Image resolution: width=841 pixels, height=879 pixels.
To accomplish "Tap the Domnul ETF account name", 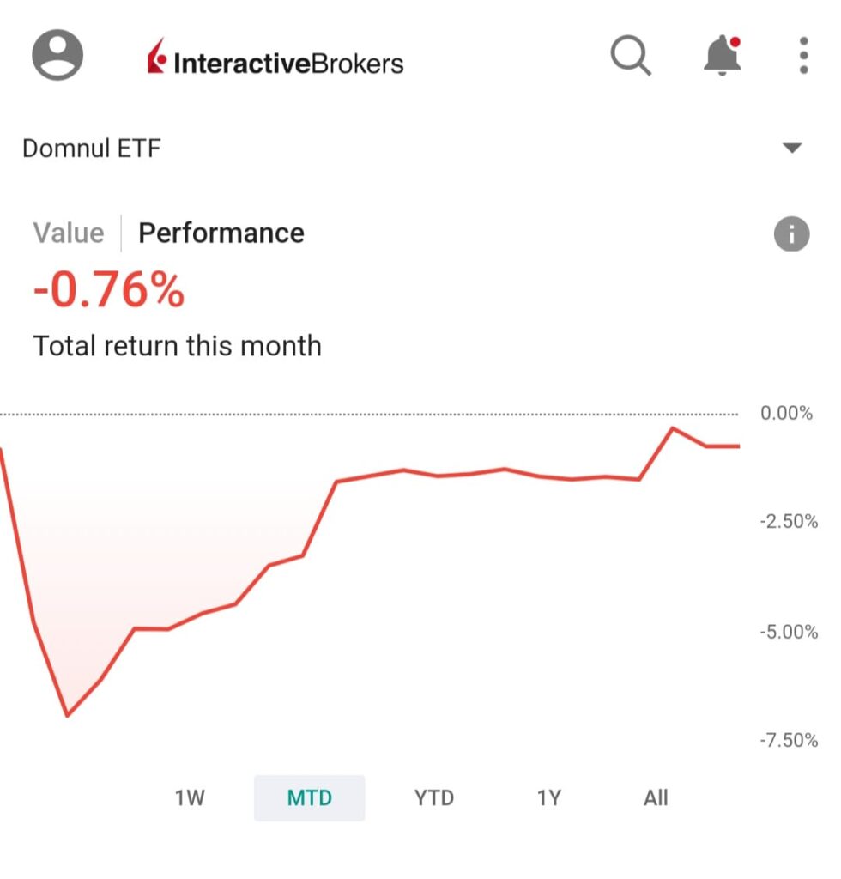I will click(92, 149).
